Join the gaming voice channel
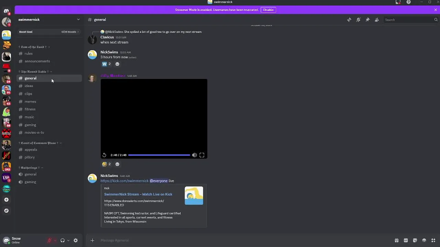 (x=49, y=182)
